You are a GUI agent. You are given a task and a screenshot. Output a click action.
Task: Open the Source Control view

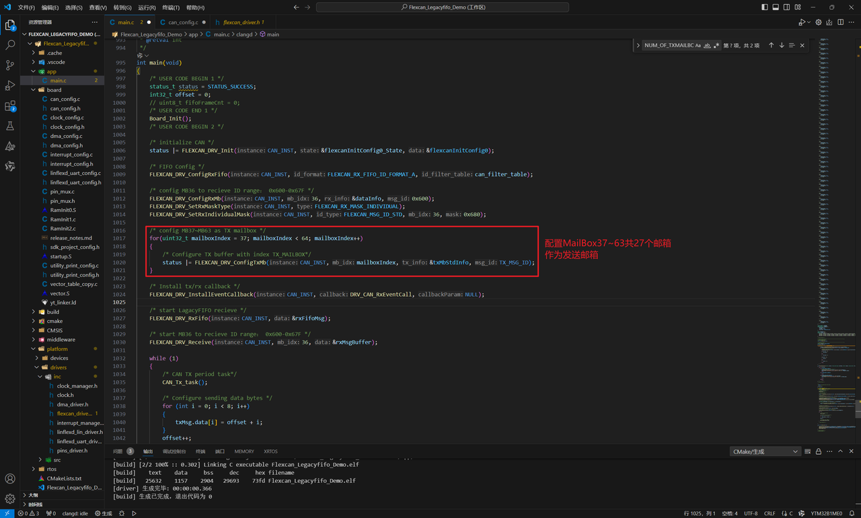10,65
